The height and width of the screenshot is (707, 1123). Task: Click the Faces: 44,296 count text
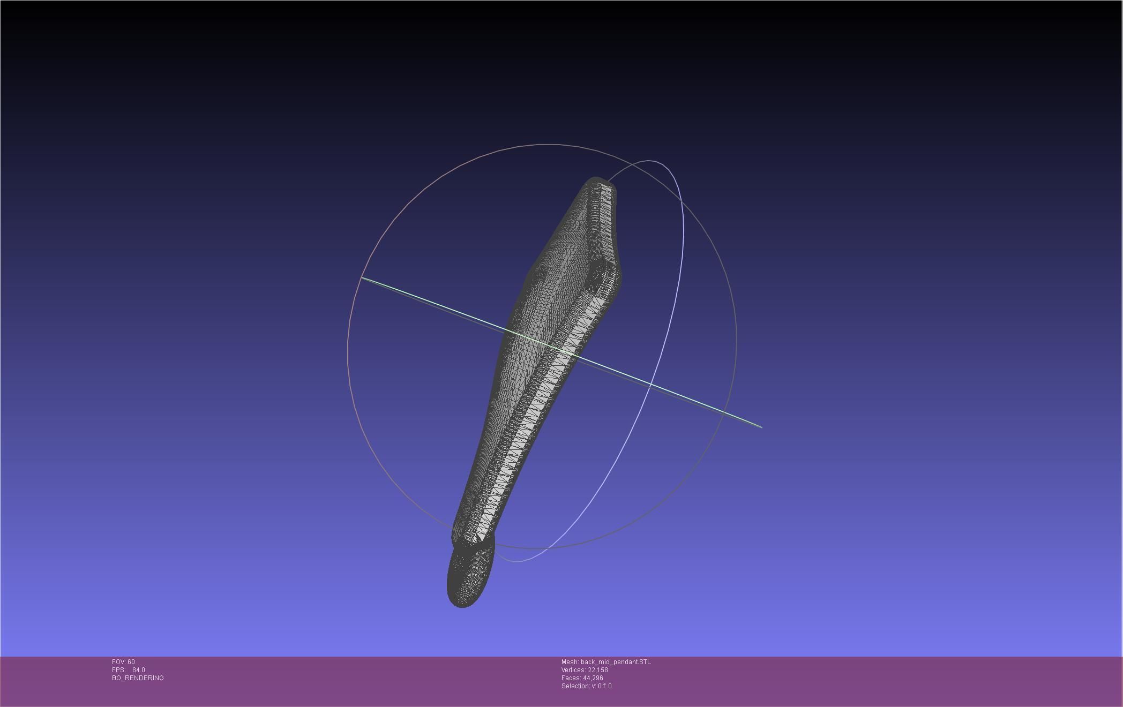(582, 678)
